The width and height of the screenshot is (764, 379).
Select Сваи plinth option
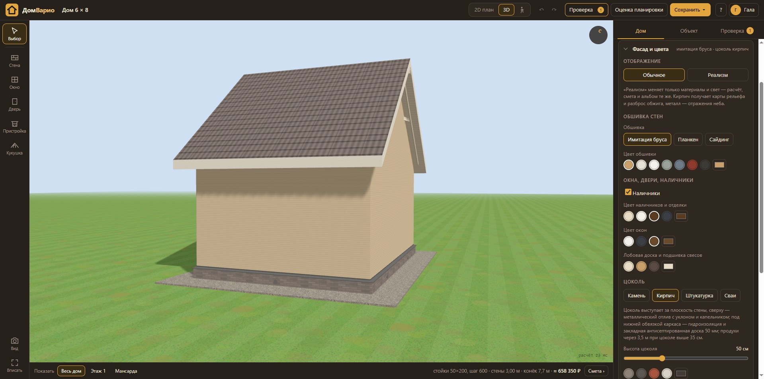pos(730,295)
